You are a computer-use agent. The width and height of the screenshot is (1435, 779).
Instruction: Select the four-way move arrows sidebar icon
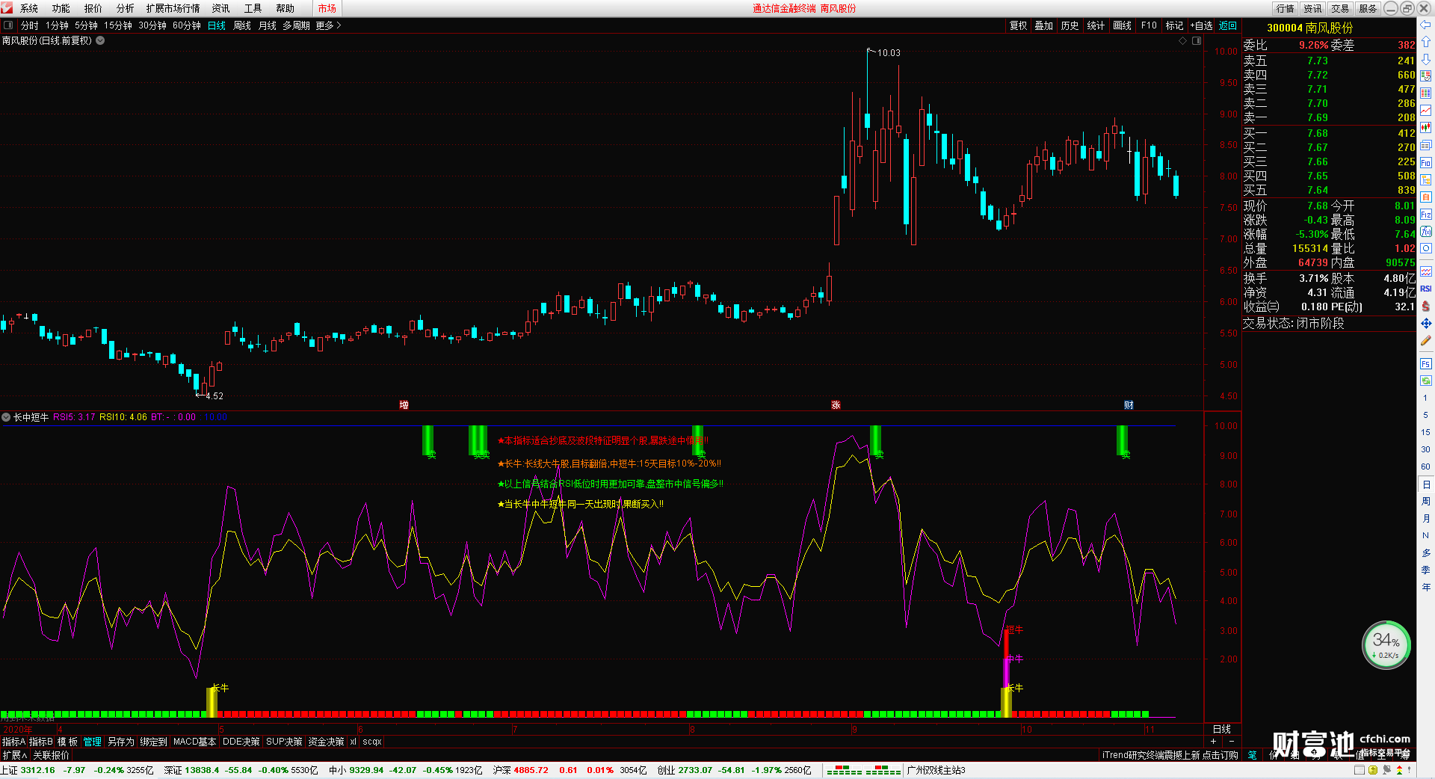pos(1426,323)
